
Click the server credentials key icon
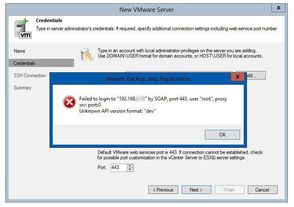tap(87, 54)
